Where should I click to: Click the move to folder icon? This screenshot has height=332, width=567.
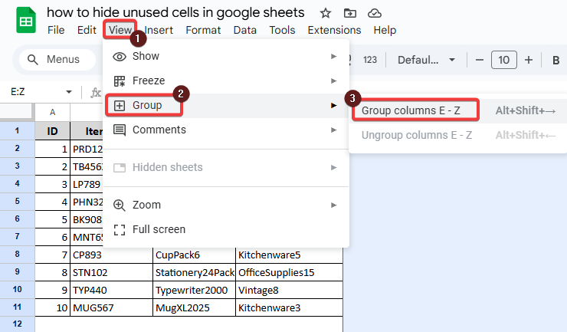(350, 13)
